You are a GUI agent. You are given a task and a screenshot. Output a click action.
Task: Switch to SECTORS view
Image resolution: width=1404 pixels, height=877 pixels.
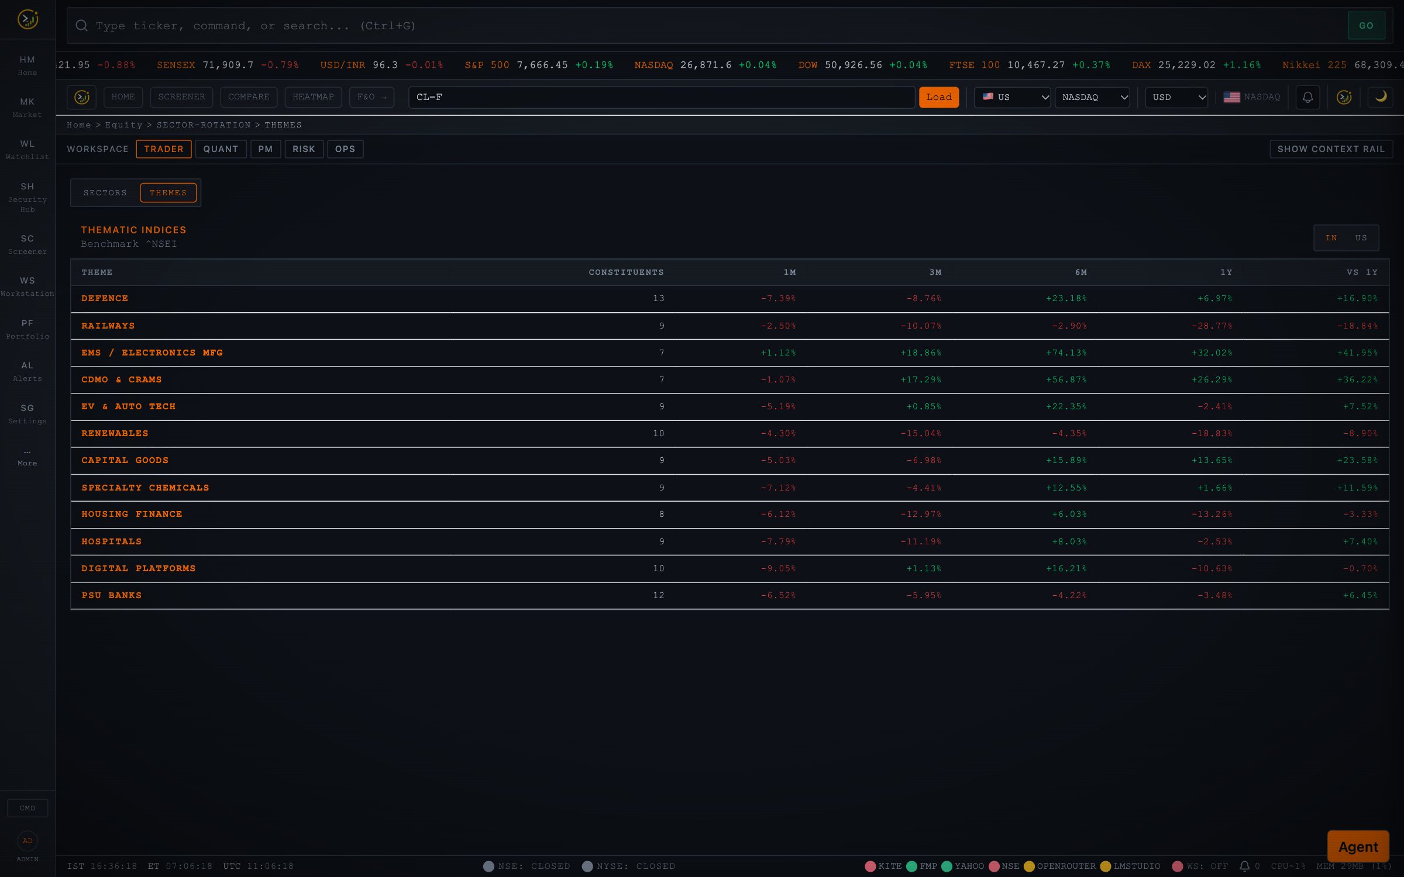[105, 193]
